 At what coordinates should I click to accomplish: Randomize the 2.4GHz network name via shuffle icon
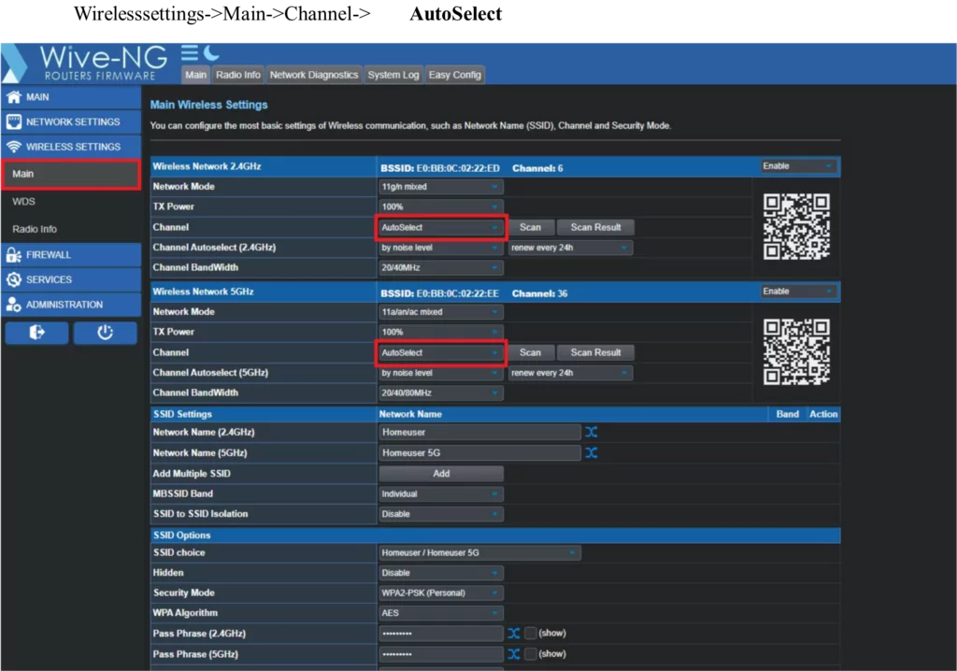coord(592,433)
